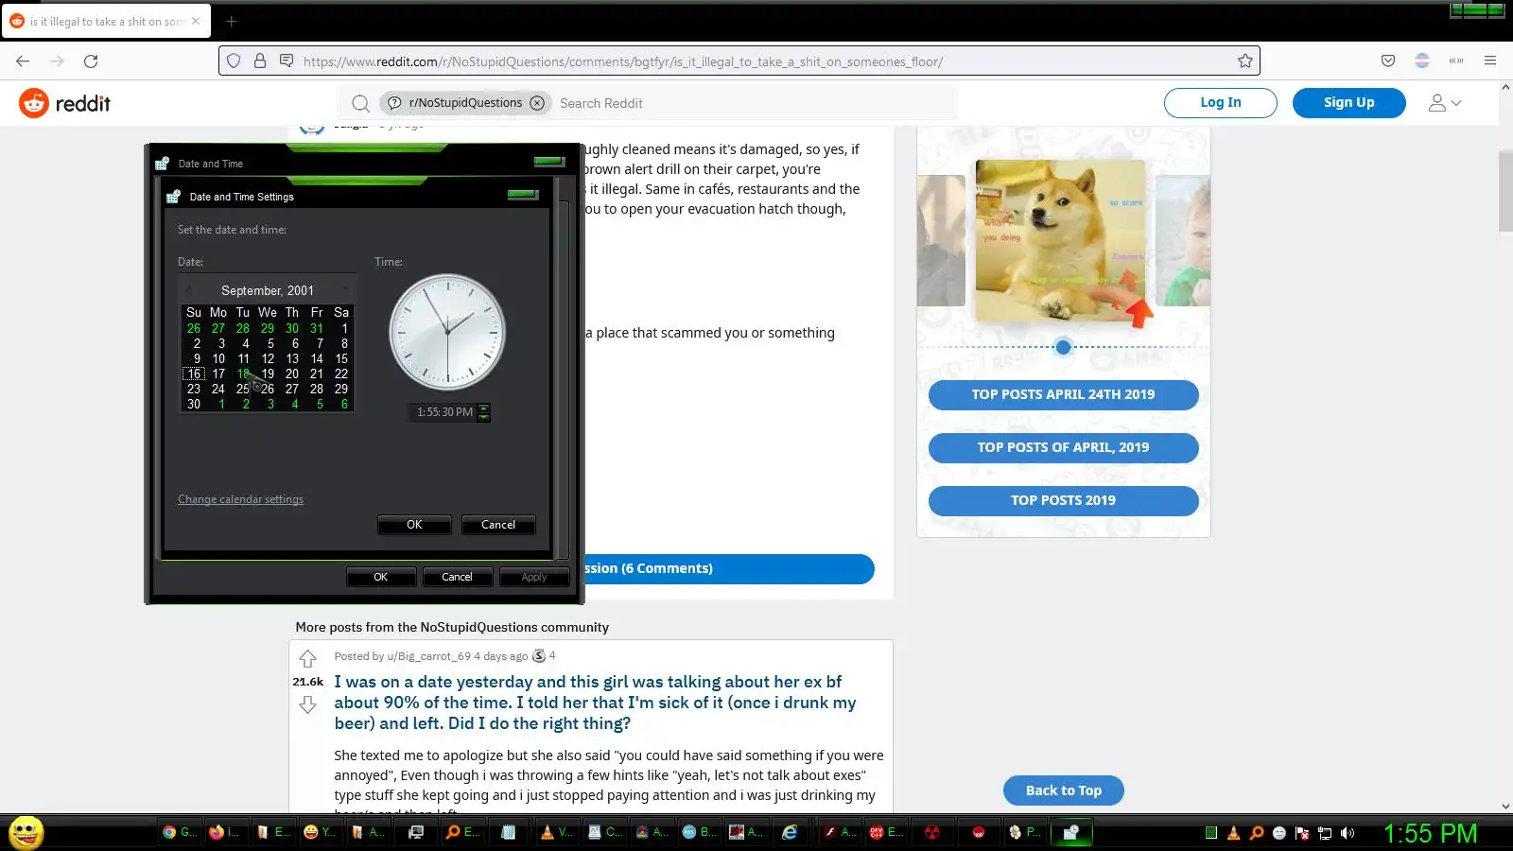Open the Notepad taskbar button
This screenshot has height=851, width=1513.
tap(509, 832)
